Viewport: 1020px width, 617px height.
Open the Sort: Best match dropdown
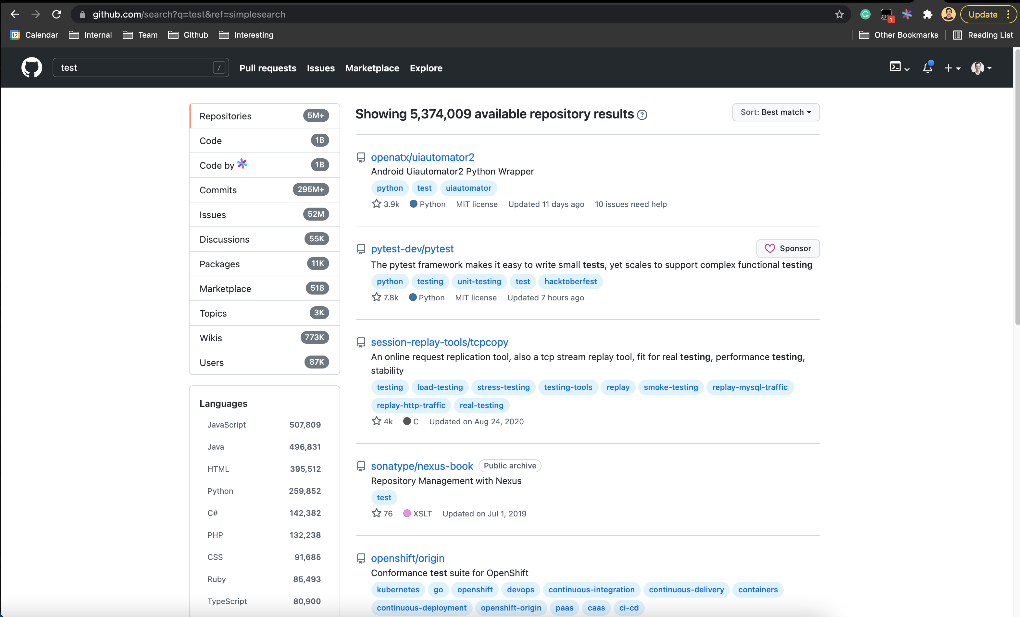(x=776, y=112)
